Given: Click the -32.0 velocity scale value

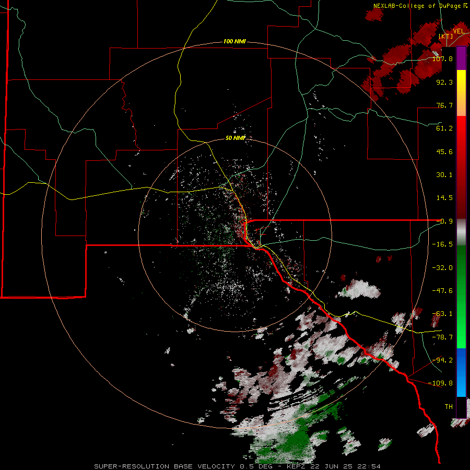Looking at the screenshot, I should click(x=442, y=268).
